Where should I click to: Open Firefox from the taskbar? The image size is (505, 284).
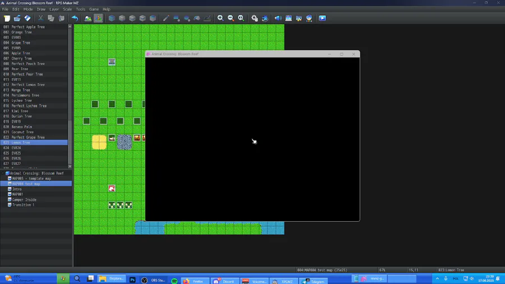[195, 281]
